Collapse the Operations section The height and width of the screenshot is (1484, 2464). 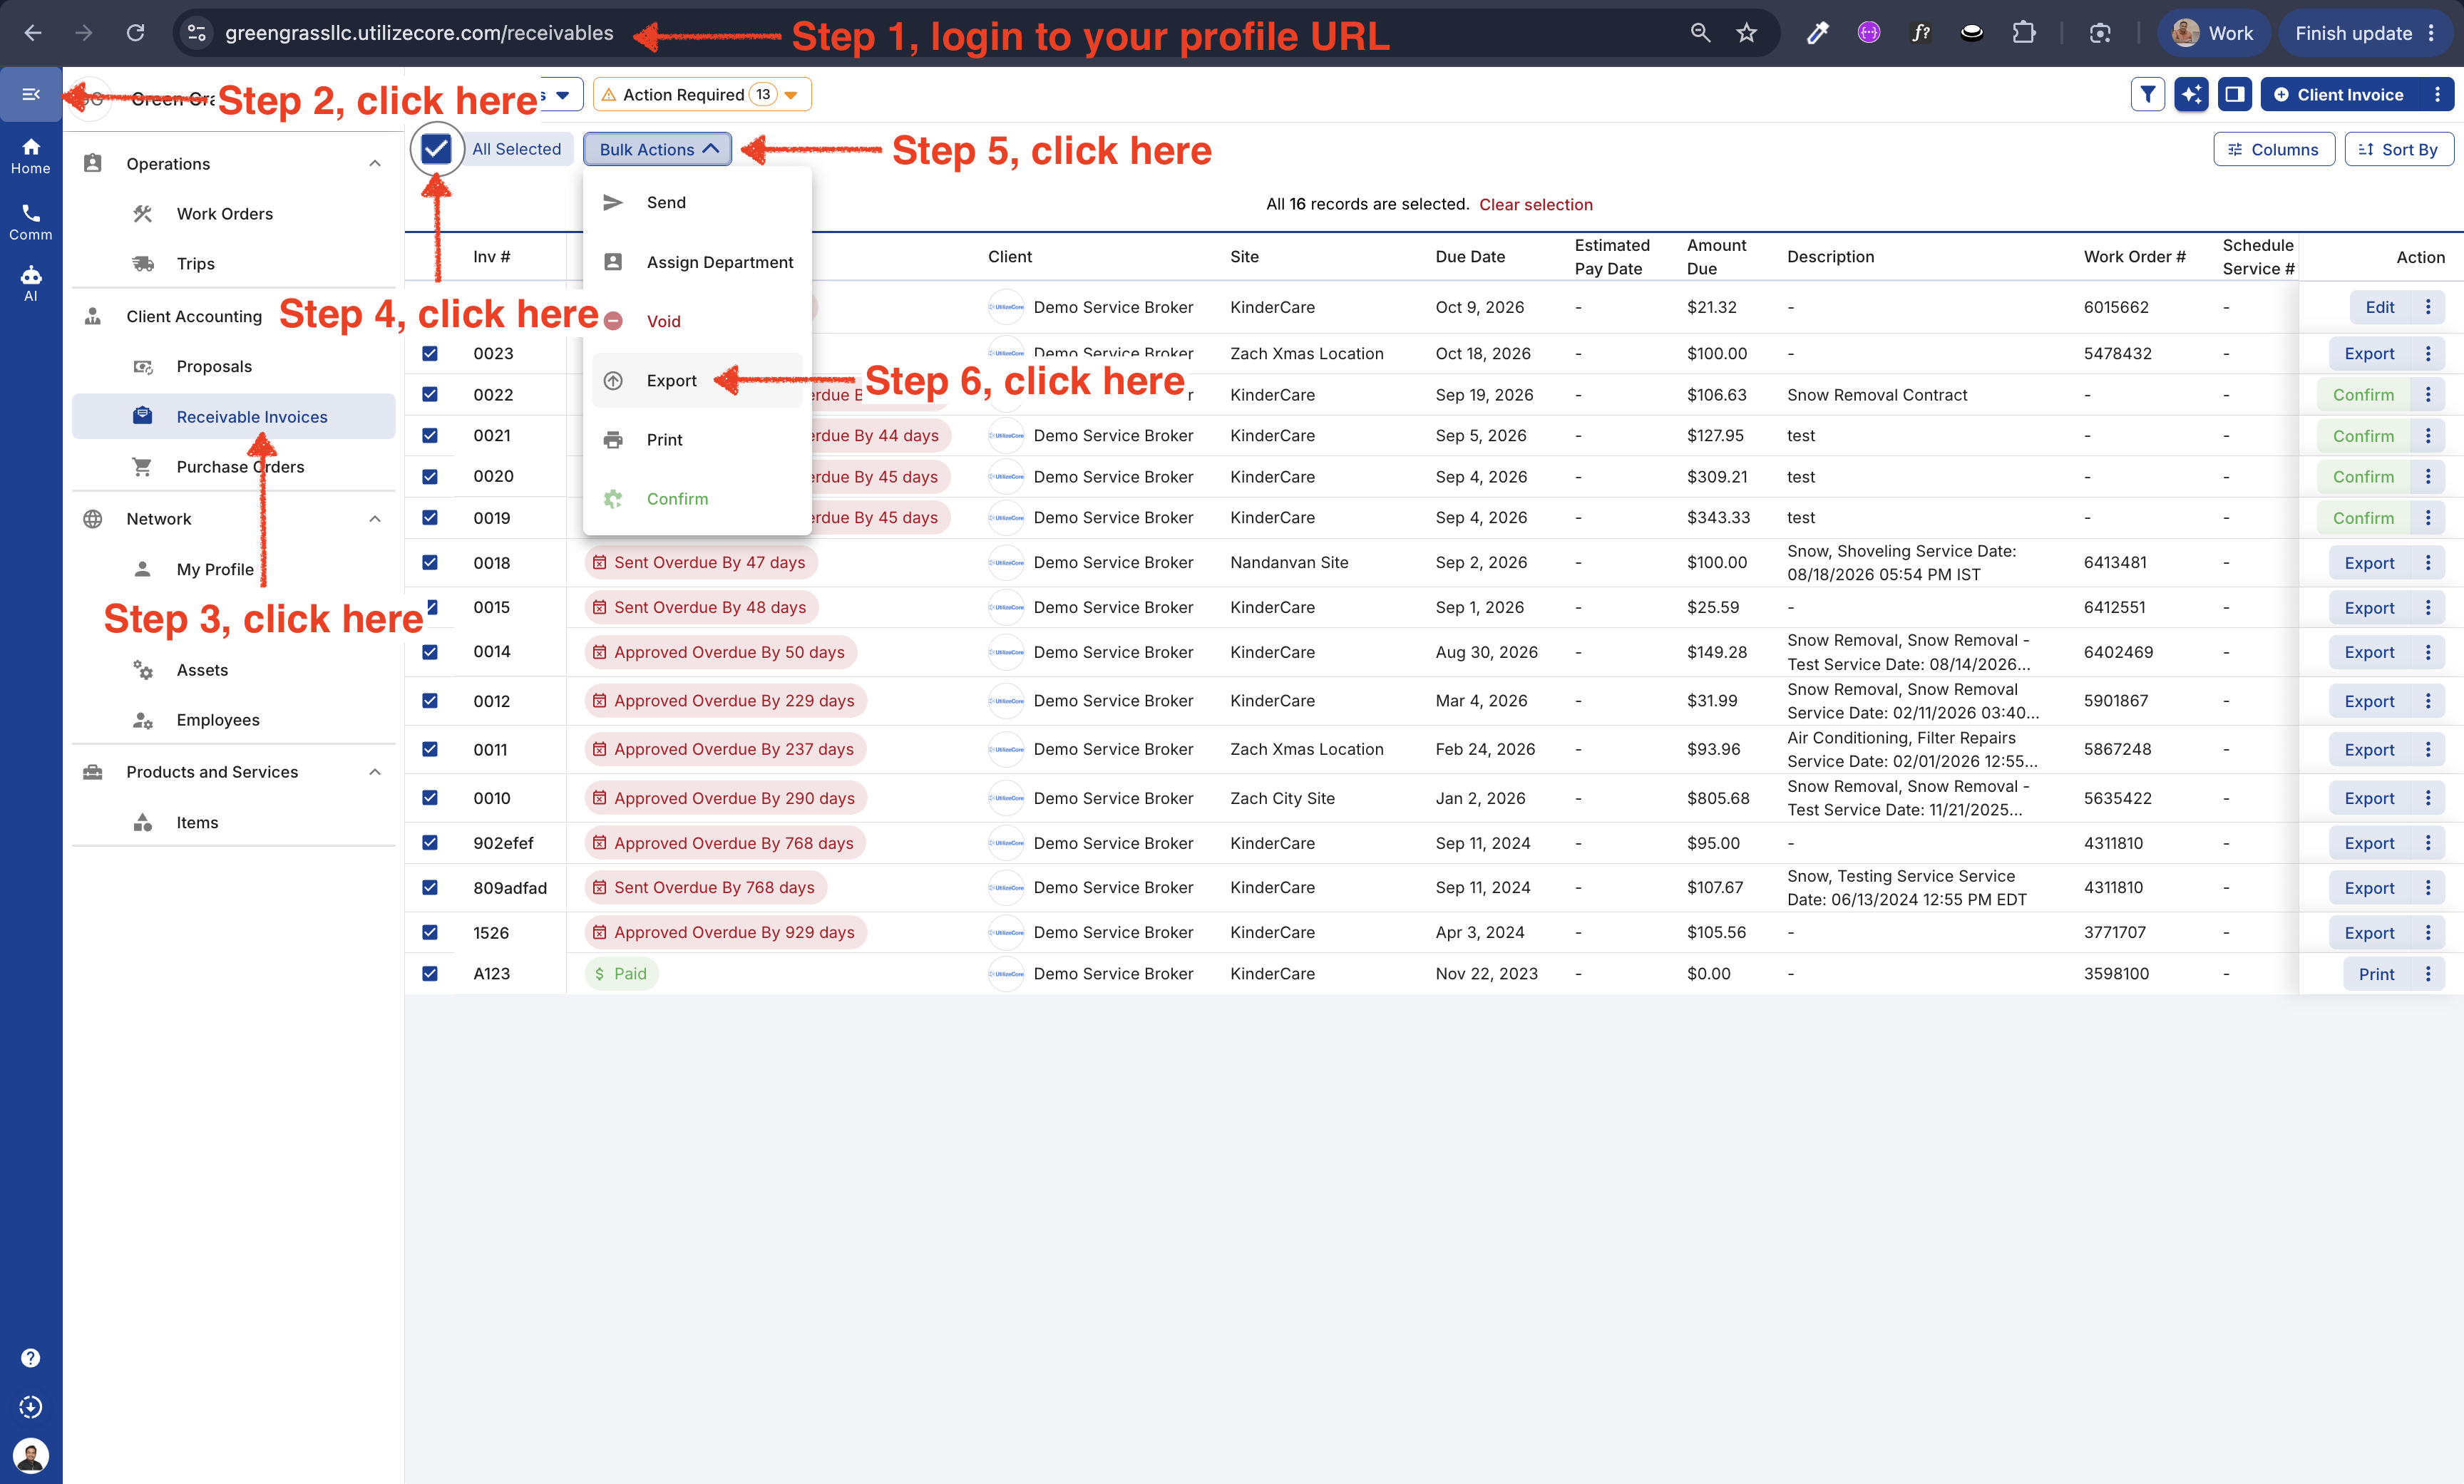pyautogui.click(x=375, y=163)
